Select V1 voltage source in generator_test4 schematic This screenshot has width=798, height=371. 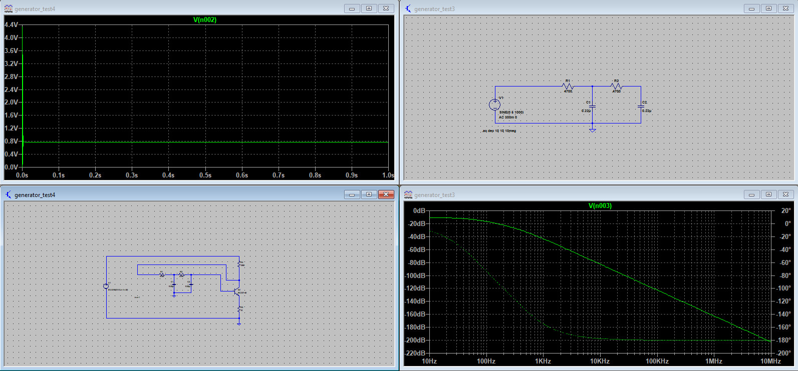point(106,286)
